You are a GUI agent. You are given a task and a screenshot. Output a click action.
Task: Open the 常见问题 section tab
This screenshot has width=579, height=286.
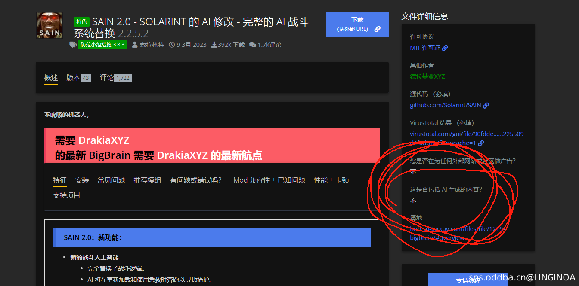111,180
